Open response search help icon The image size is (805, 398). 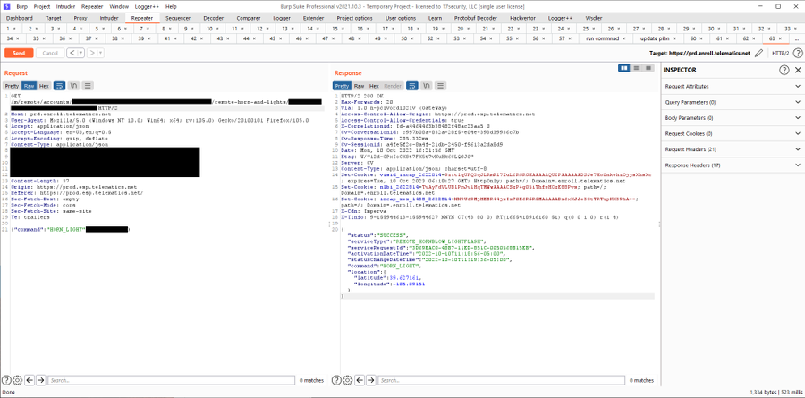[x=338, y=380]
